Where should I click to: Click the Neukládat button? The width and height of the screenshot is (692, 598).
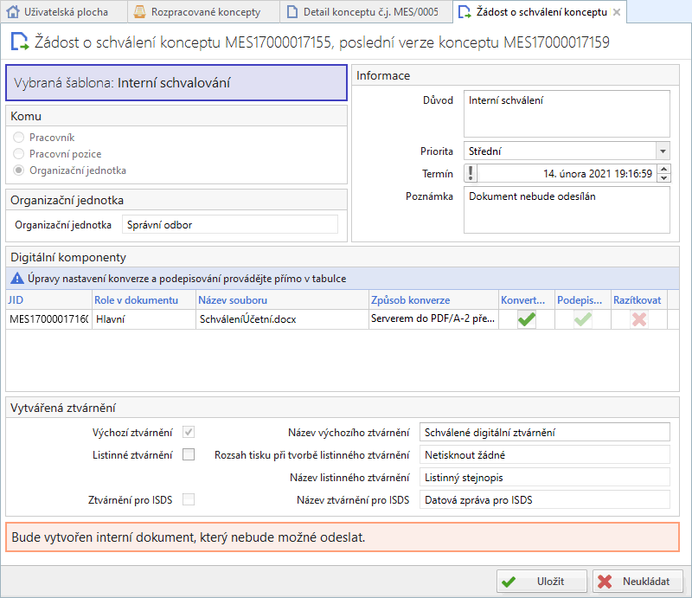point(638,582)
